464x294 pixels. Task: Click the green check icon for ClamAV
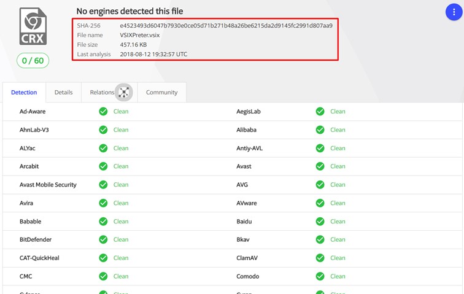tap(320, 258)
